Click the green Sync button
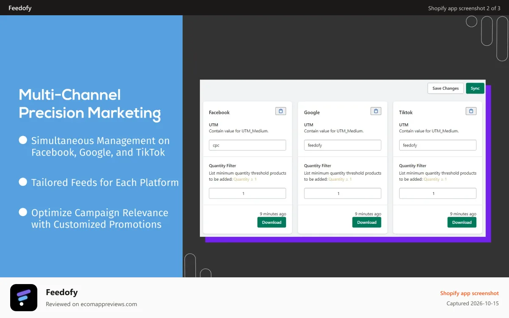Screen dimensions: 509x318 tap(475, 88)
